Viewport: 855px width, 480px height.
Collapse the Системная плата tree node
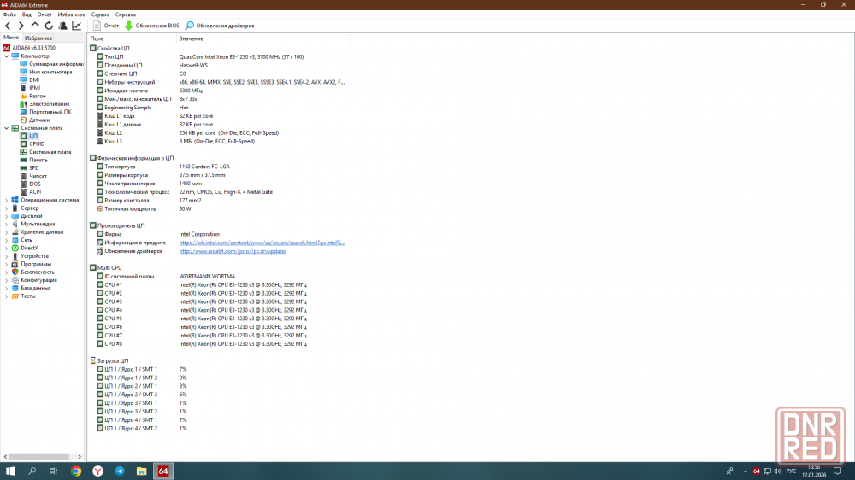click(6, 128)
